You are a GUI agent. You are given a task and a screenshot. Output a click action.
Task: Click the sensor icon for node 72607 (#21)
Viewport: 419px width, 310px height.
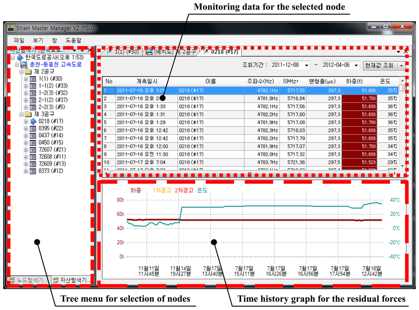[33, 150]
